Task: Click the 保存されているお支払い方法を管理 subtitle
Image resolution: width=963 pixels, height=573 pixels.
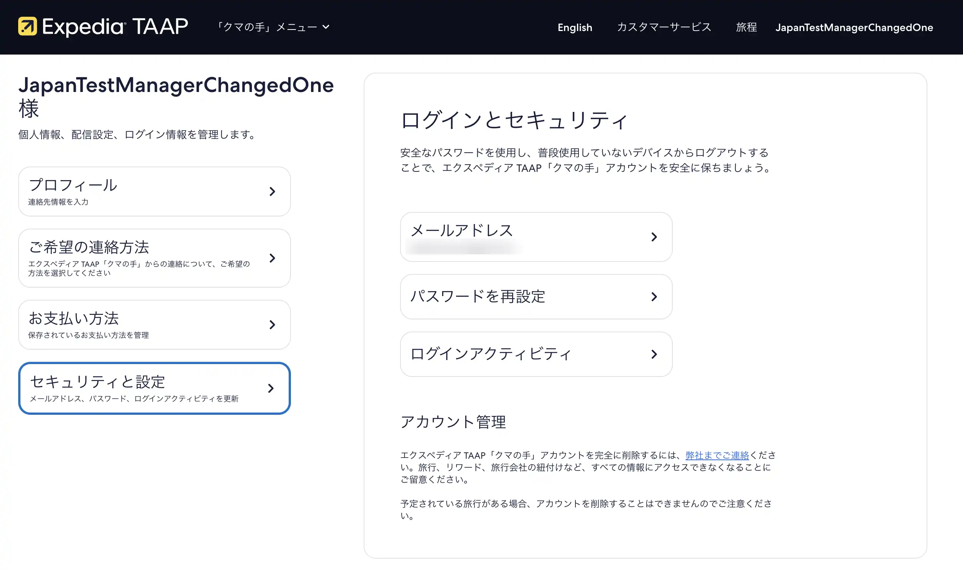Action: (88, 335)
